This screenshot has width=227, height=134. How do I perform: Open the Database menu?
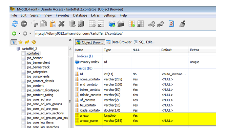(x=80, y=15)
